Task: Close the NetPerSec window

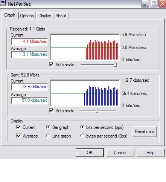Action: [162, 4]
